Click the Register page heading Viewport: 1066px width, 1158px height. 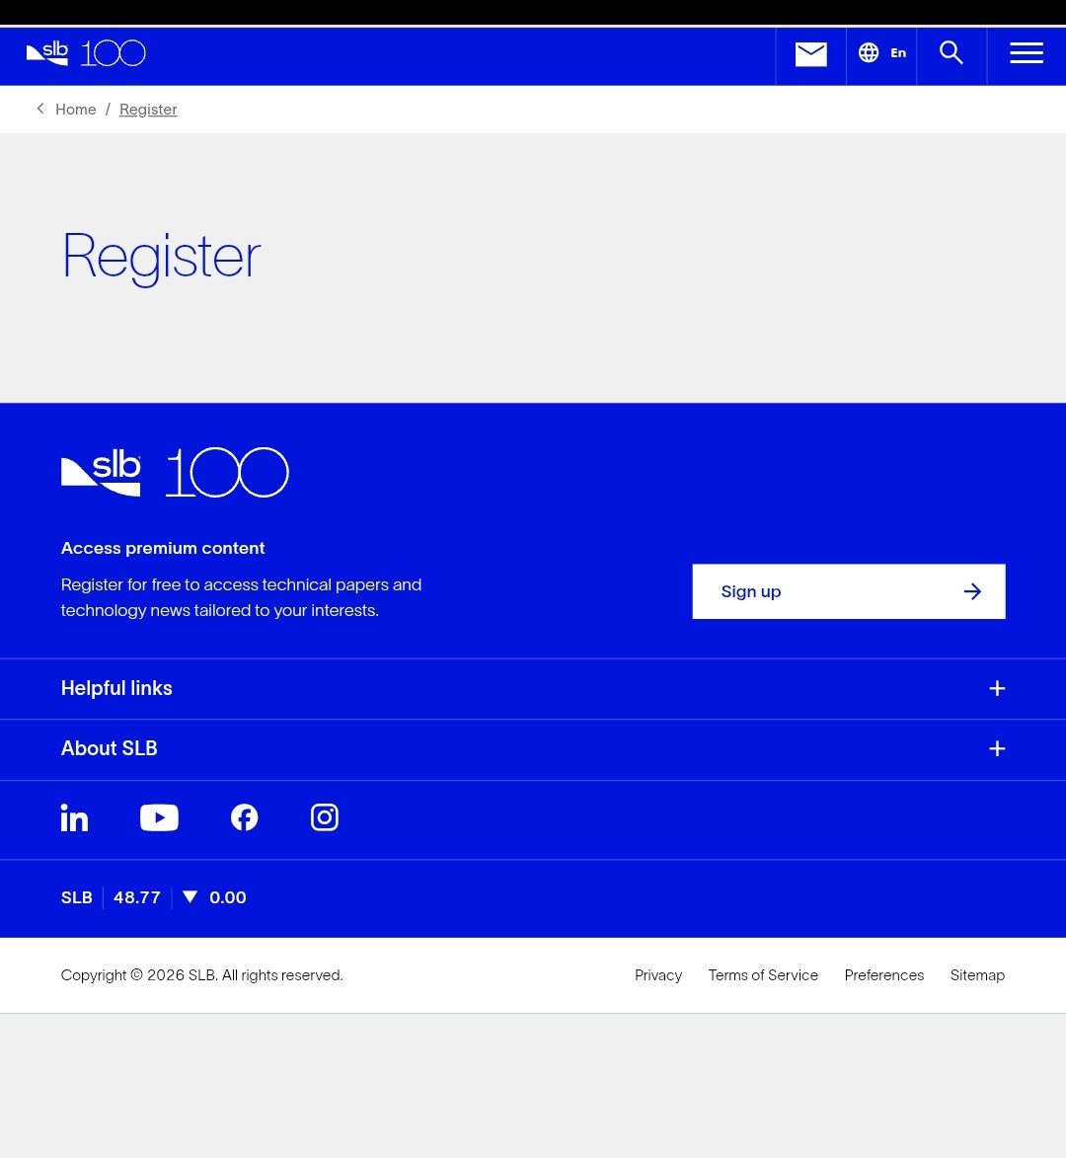click(162, 257)
